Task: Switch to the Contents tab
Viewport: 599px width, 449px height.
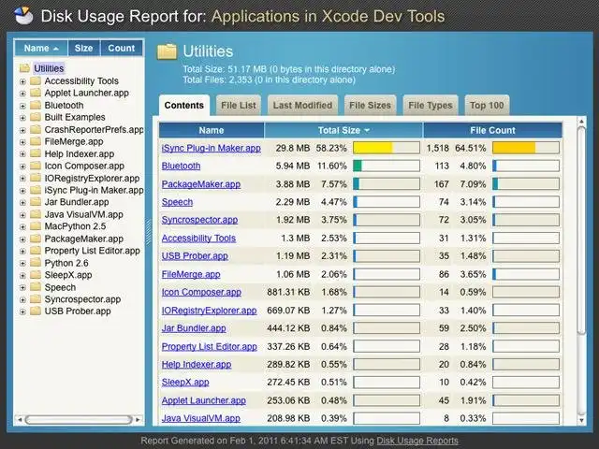Action: (x=184, y=106)
